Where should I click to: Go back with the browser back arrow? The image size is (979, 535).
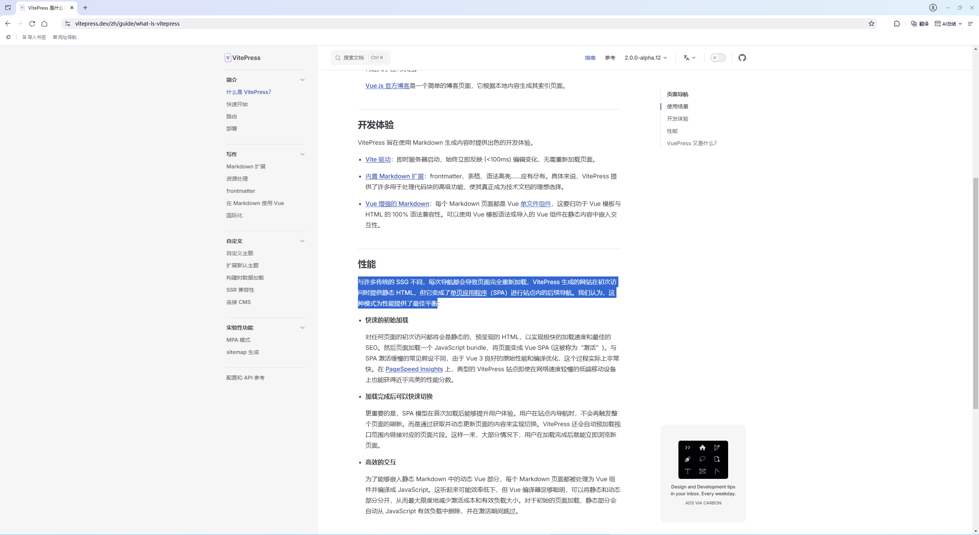tap(8, 24)
